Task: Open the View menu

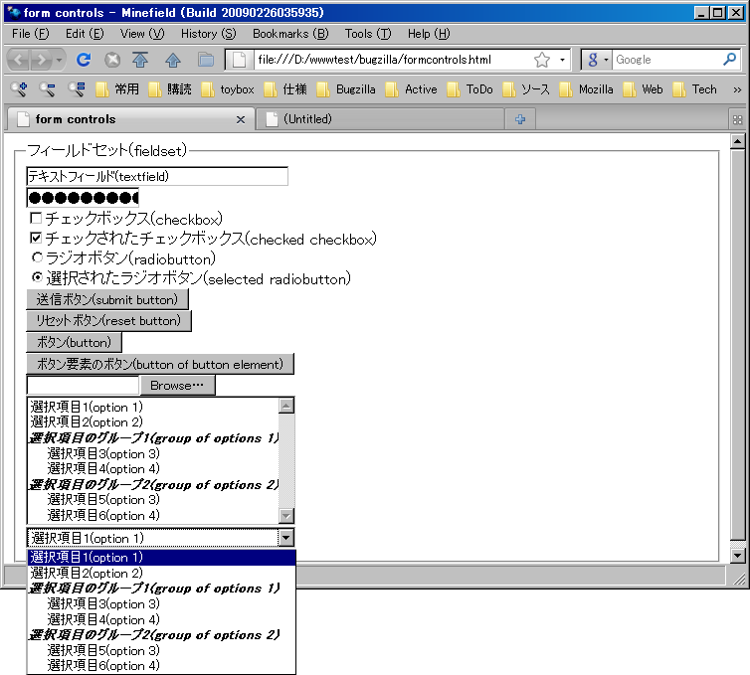Action: coord(142,34)
